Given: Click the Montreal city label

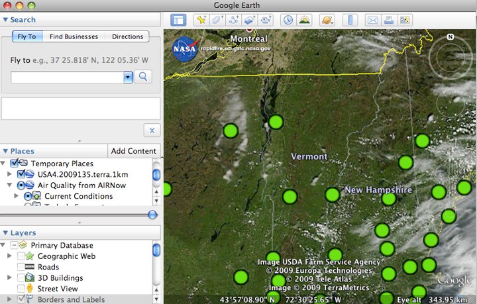Looking at the screenshot, I should [249, 39].
